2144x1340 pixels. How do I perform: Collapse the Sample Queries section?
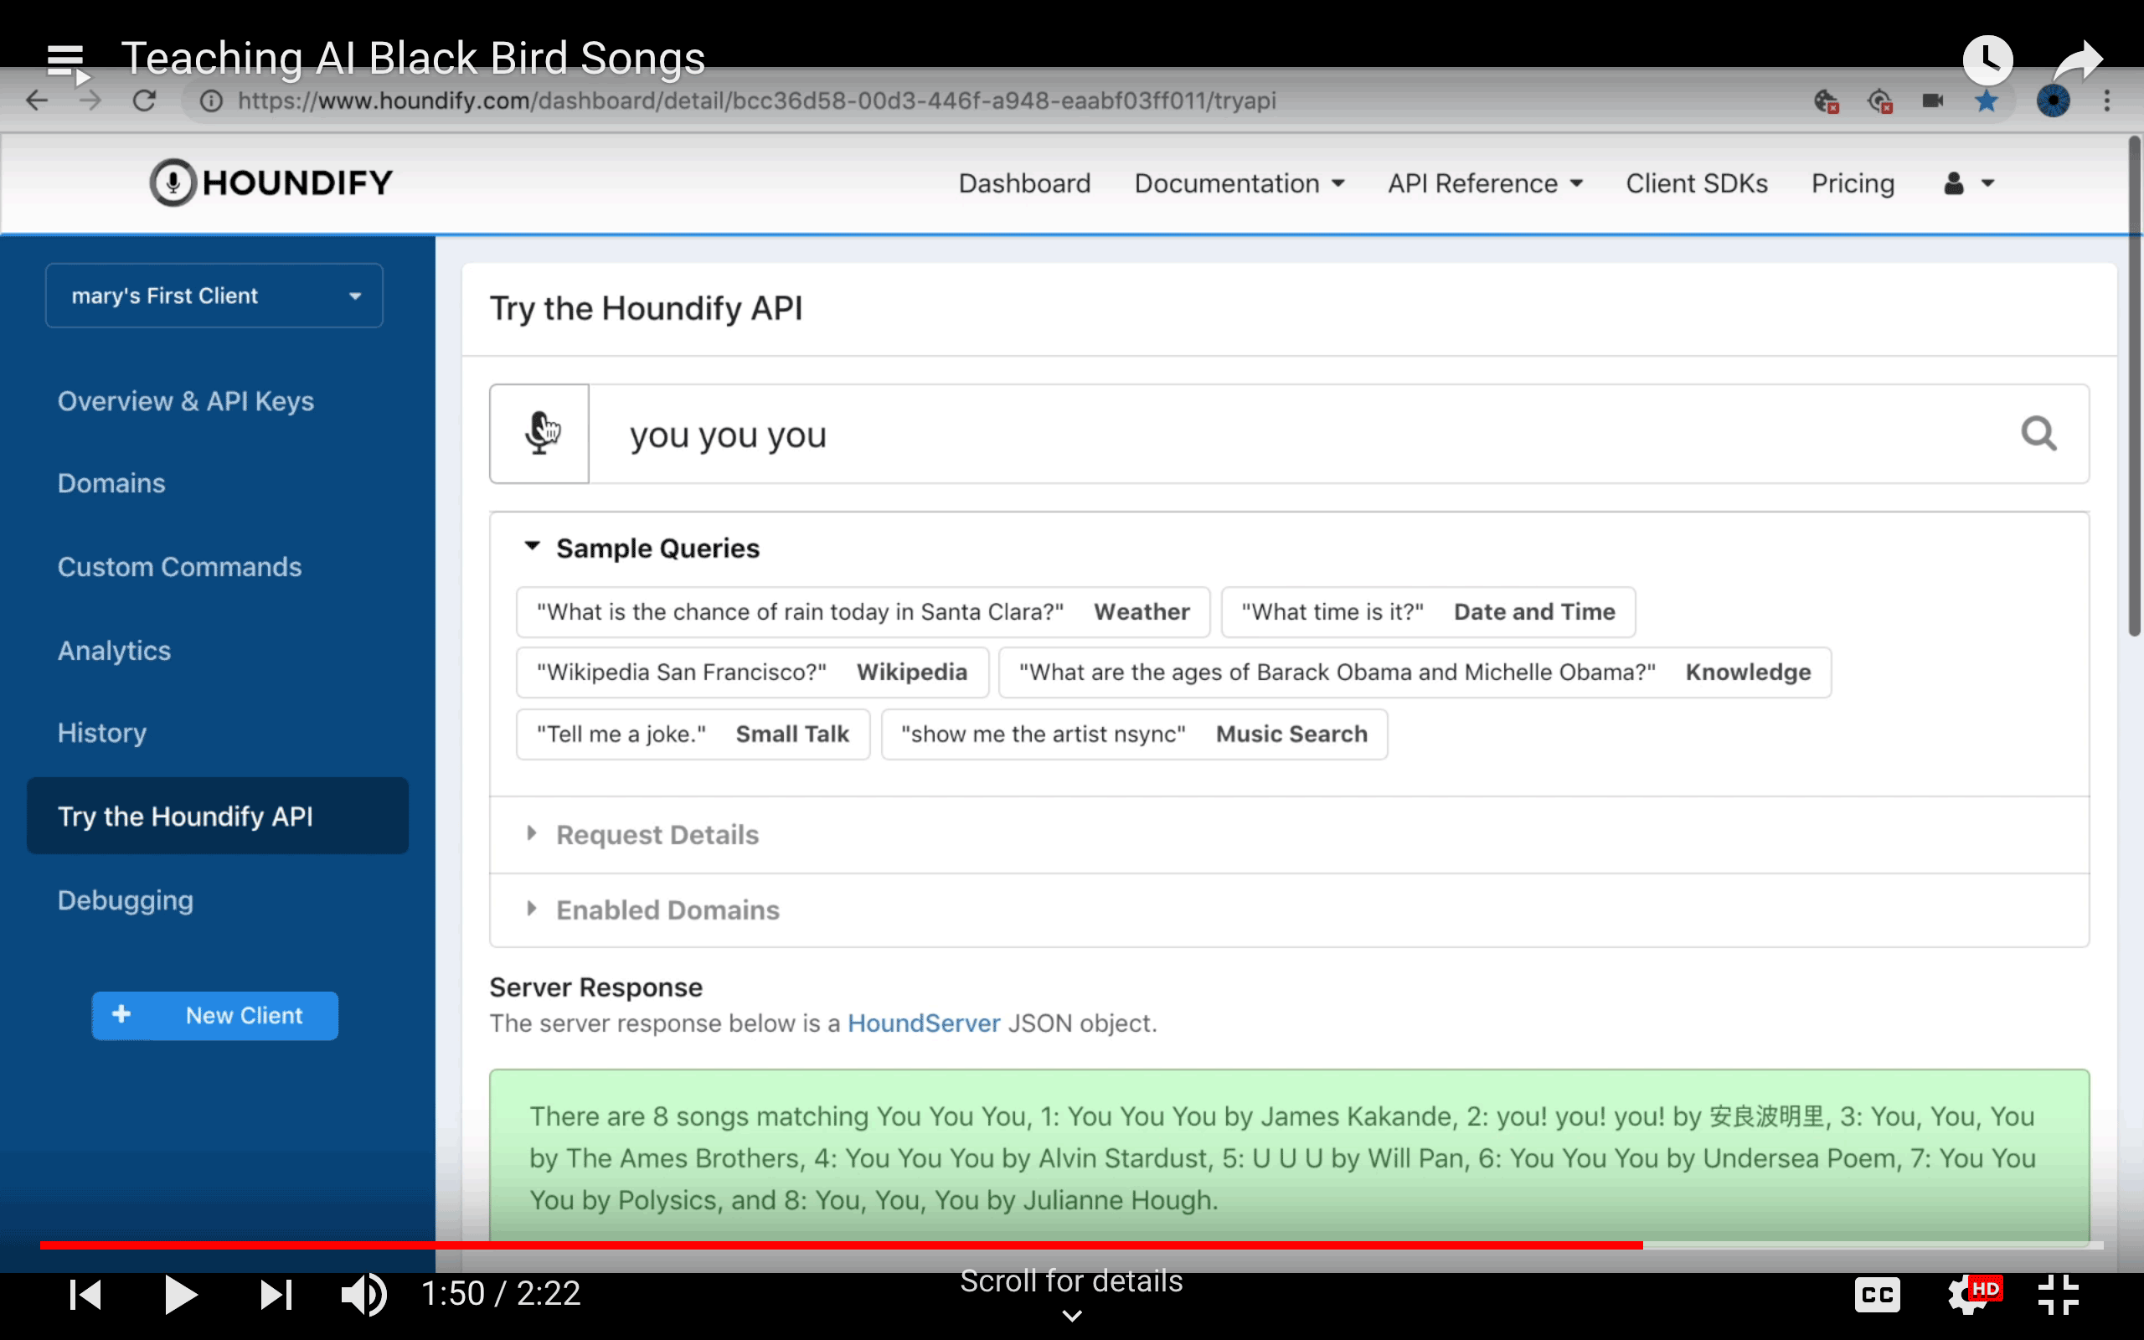click(x=642, y=548)
